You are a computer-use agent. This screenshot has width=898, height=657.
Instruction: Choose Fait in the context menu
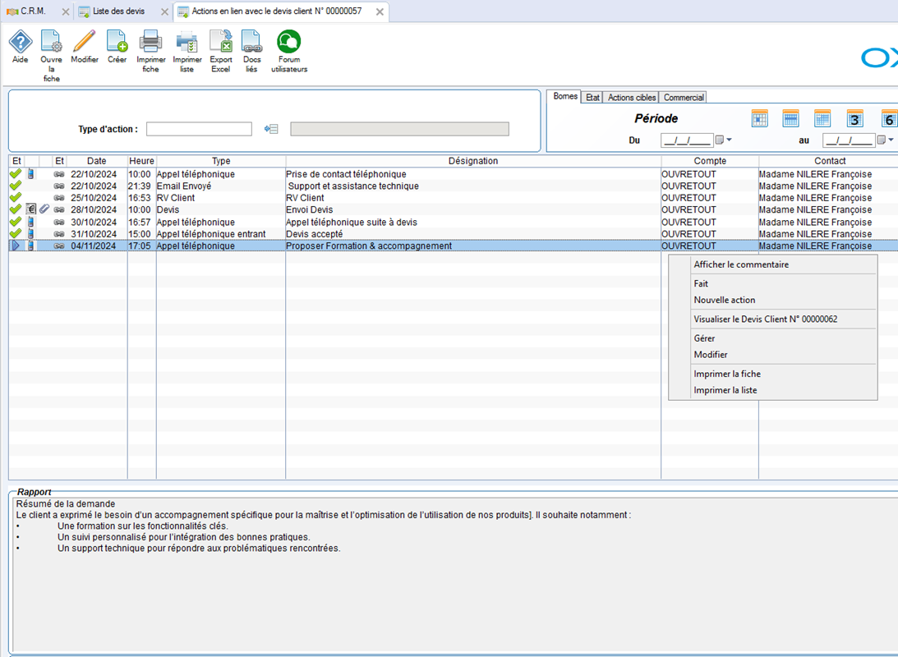click(x=701, y=283)
